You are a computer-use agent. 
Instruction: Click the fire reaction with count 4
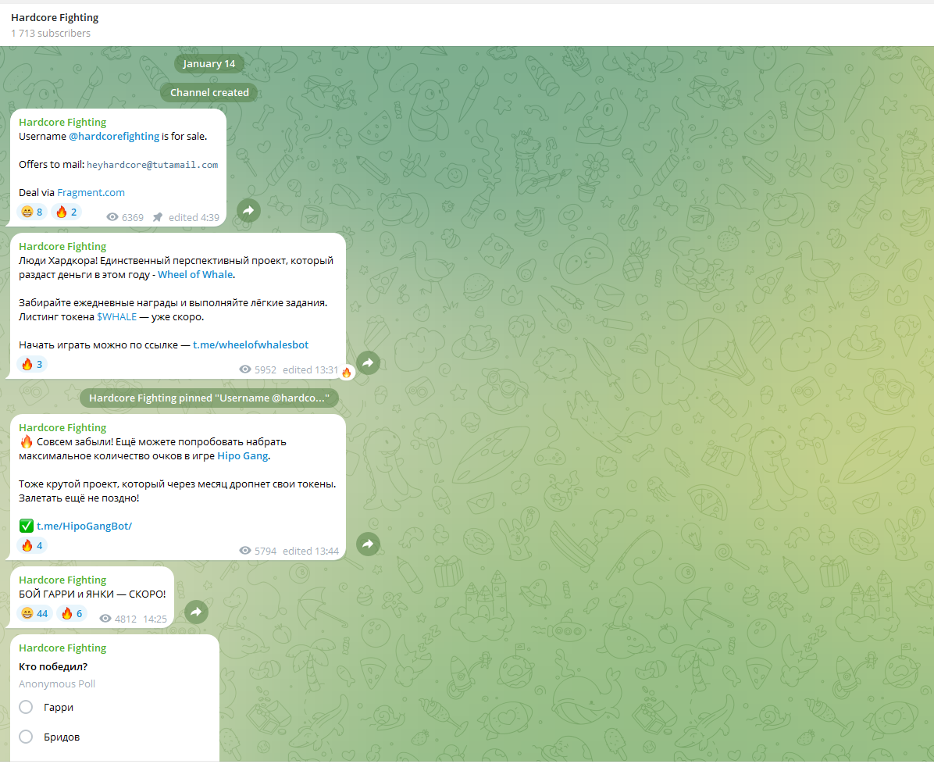tap(32, 545)
